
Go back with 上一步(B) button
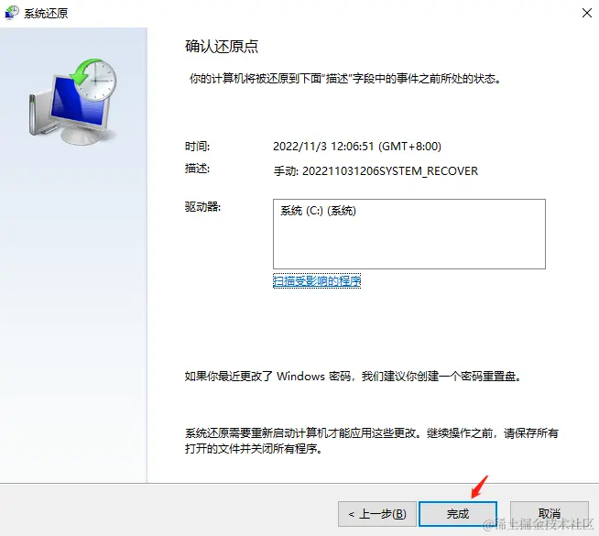(x=377, y=514)
